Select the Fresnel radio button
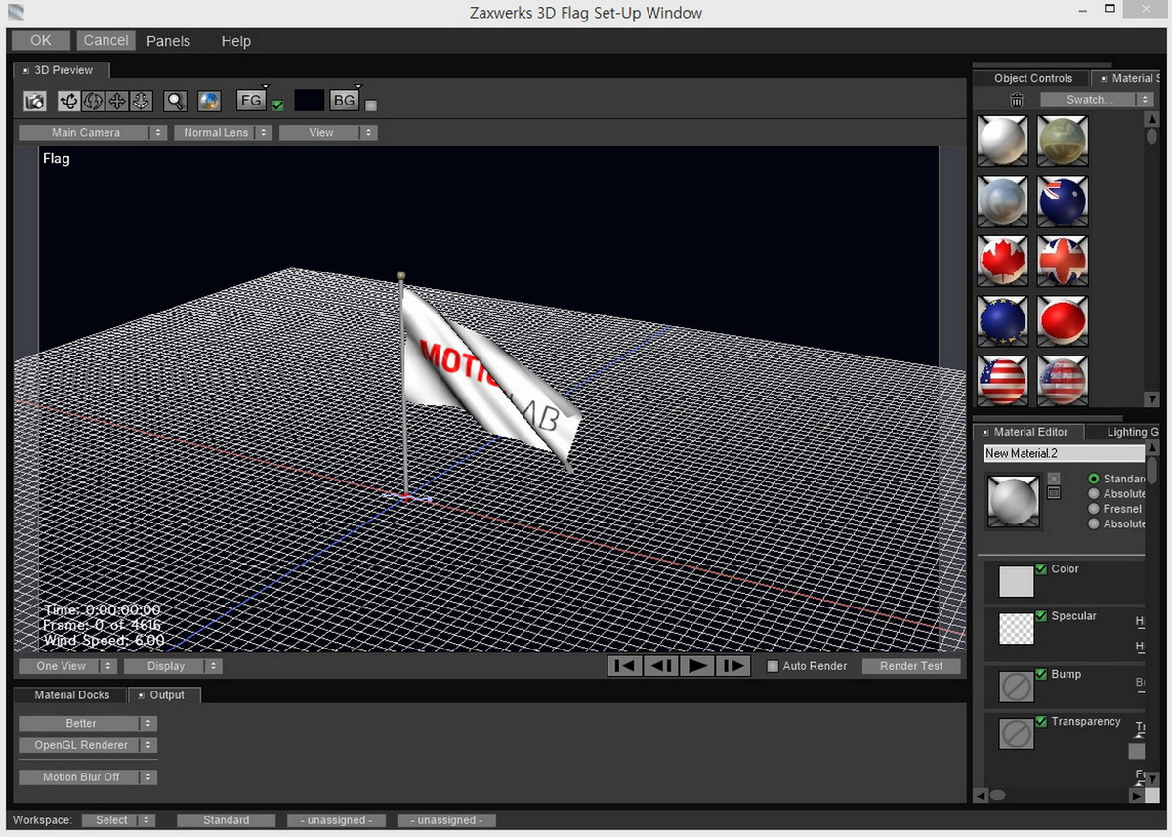Viewport: 1172px width, 837px height. pos(1094,509)
